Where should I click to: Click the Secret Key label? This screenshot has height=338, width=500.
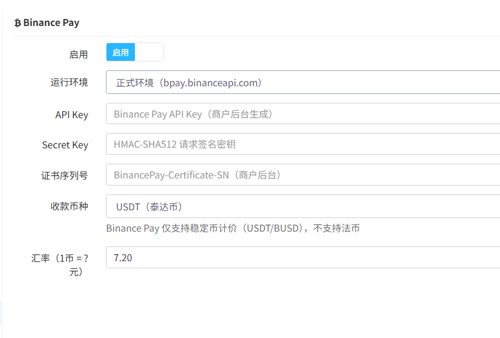point(65,145)
